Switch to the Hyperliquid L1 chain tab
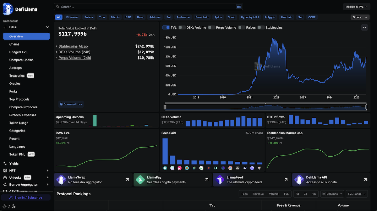The width and height of the screenshot is (377, 211). [x=250, y=17]
